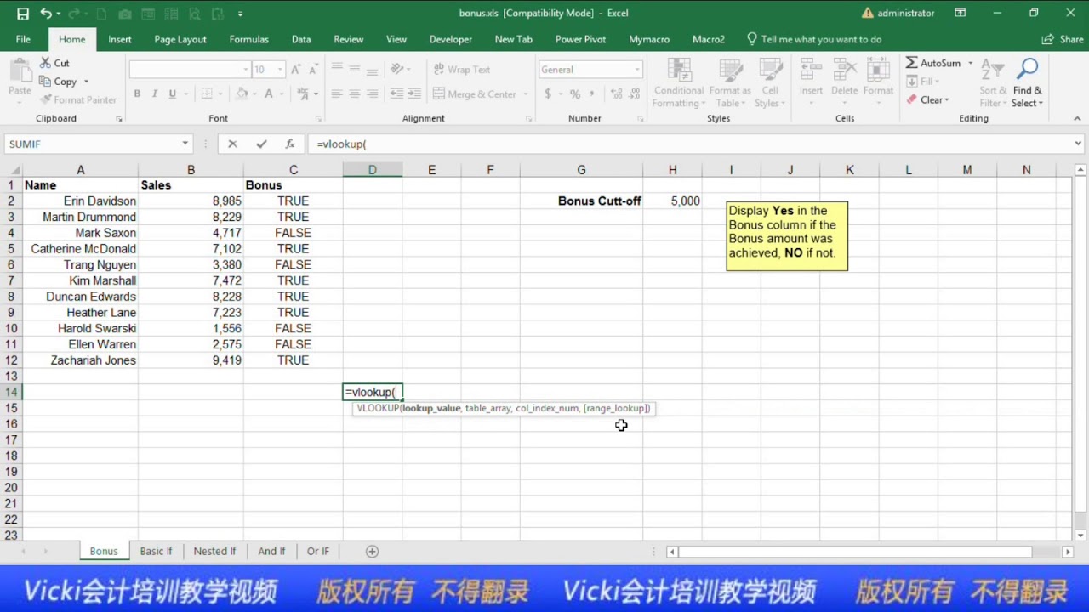Switch to the Power Pivot tab
Image resolution: width=1089 pixels, height=612 pixels.
pos(580,39)
